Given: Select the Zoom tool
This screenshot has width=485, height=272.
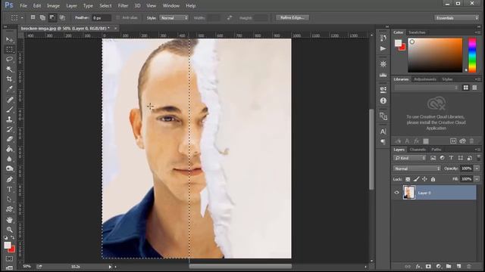Looking at the screenshot, I should tap(10, 230).
